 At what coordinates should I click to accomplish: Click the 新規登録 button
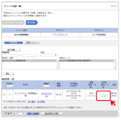pos(13,43)
